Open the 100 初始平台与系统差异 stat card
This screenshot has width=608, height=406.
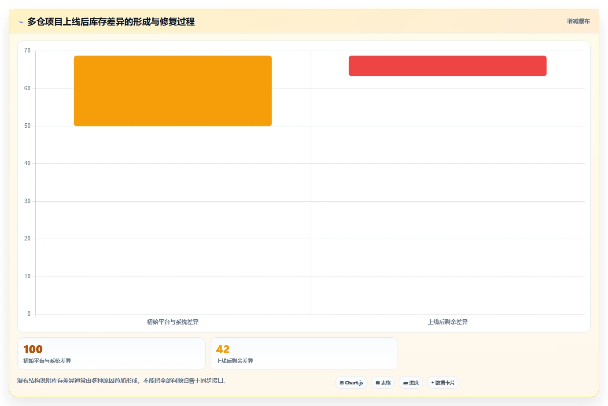tap(111, 354)
